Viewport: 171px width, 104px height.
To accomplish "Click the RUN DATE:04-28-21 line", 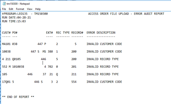I will pyautogui.click(x=16, y=17).
